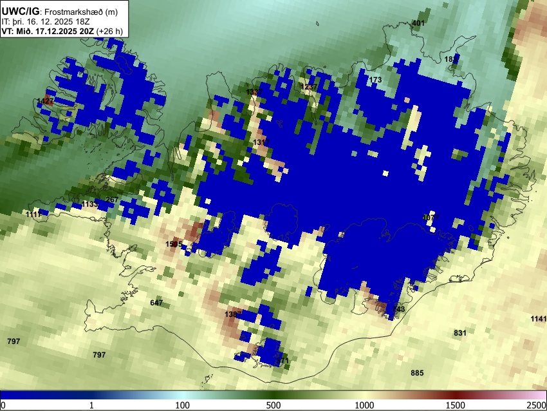Click the dark red color bar segment at 1500
547x411 pixels.
[455, 395]
